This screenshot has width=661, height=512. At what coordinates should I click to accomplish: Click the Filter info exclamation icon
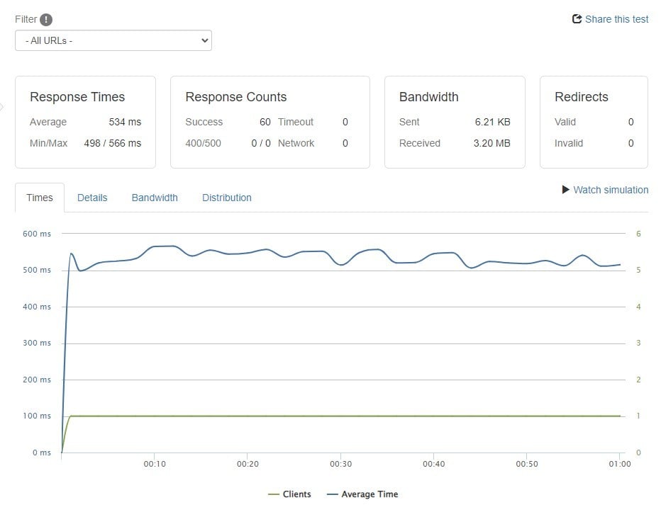tap(46, 20)
